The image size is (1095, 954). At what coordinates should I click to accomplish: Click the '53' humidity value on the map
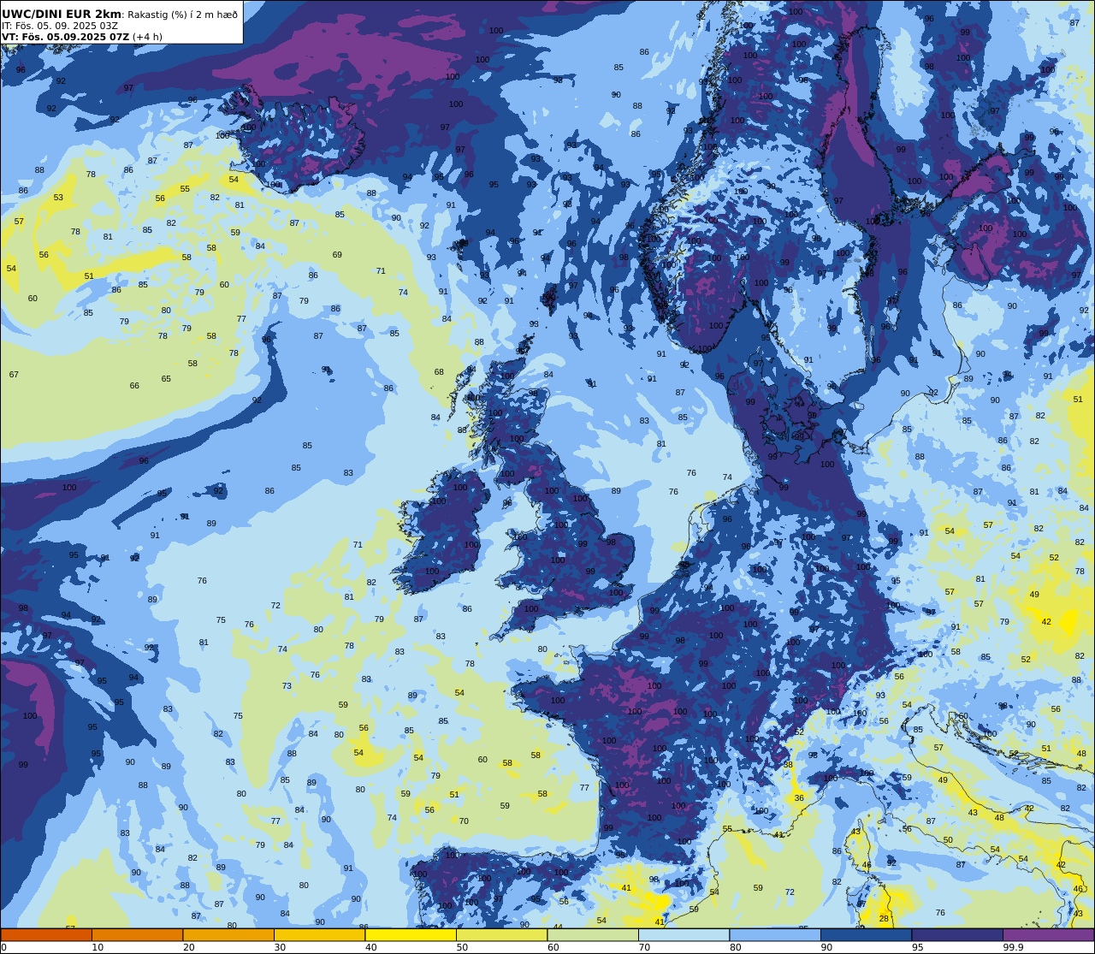(x=58, y=198)
